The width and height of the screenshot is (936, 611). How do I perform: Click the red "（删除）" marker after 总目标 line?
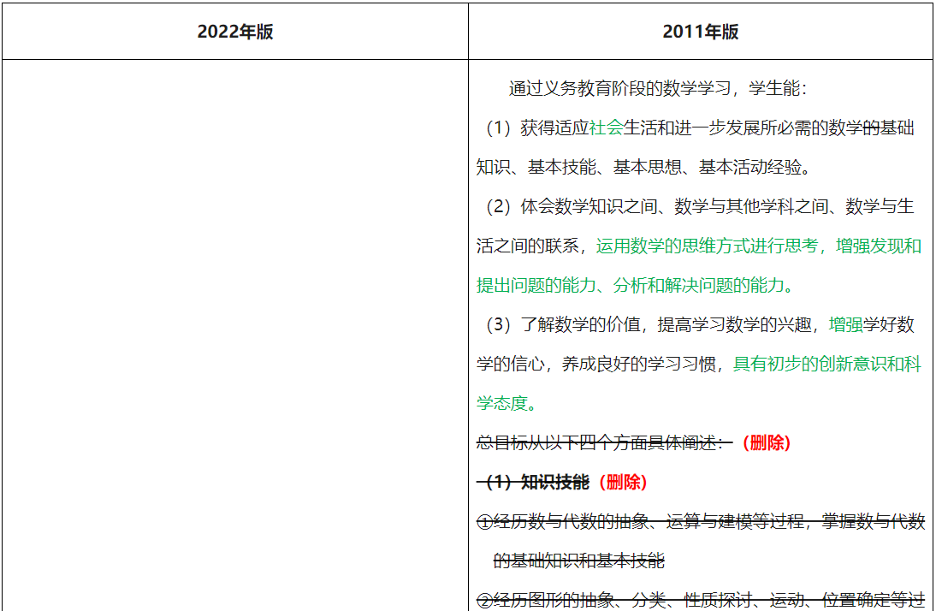coord(767,442)
